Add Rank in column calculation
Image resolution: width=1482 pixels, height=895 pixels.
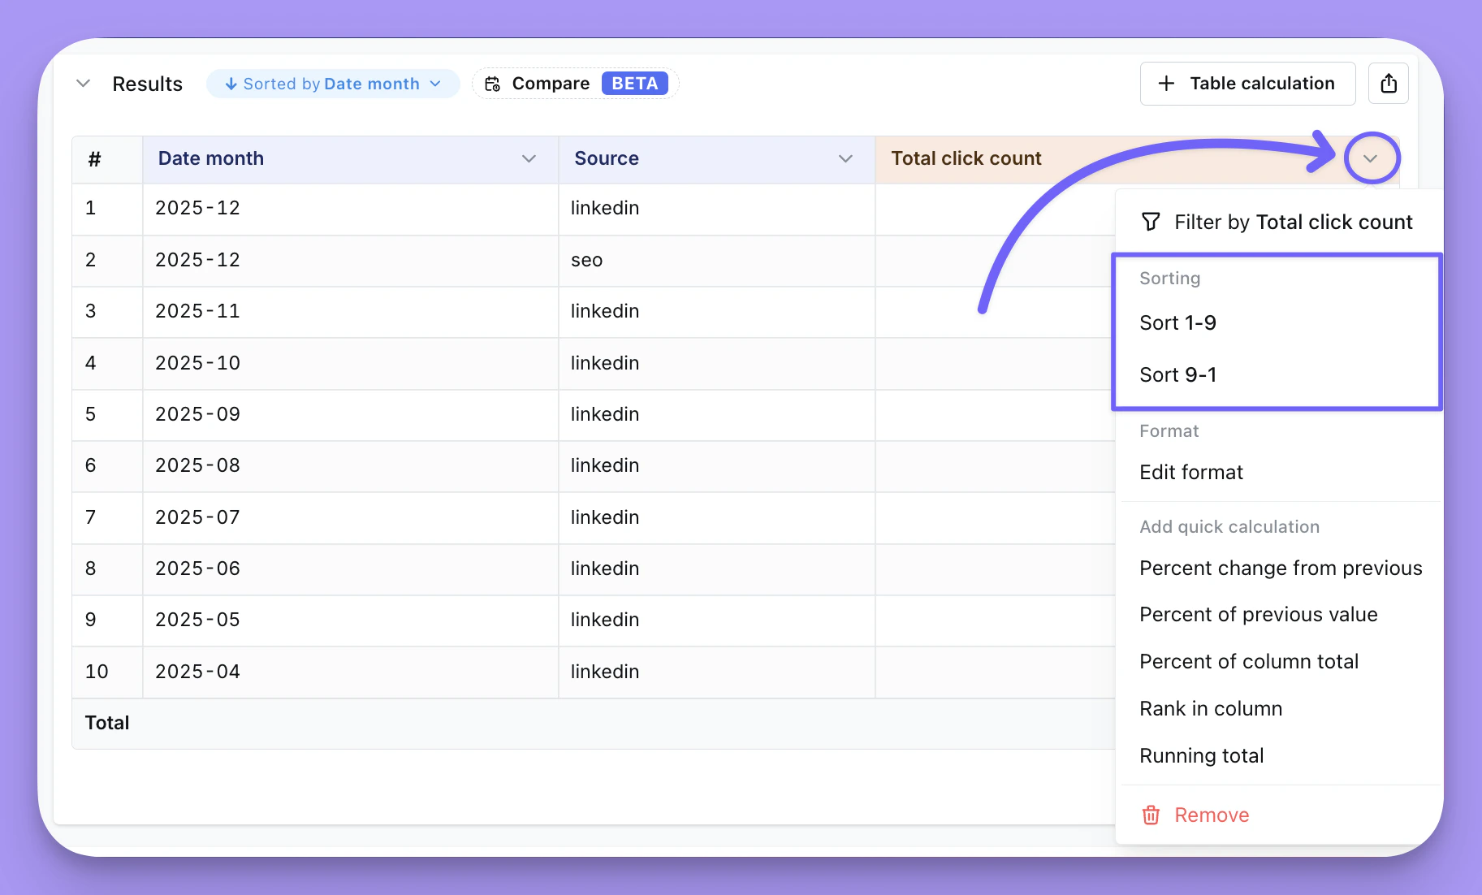(x=1279, y=708)
